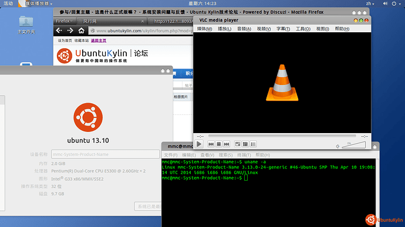The image size is (405, 227).
Task: Open VLC 视图(I) menu
Action: pos(323,29)
